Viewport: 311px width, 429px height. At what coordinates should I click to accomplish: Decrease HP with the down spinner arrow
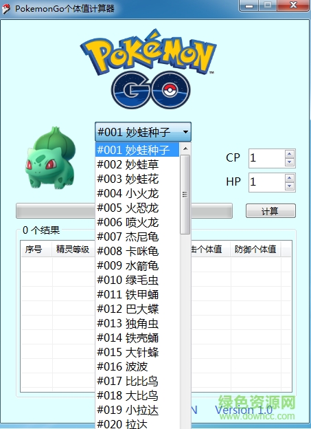pyautogui.click(x=290, y=186)
